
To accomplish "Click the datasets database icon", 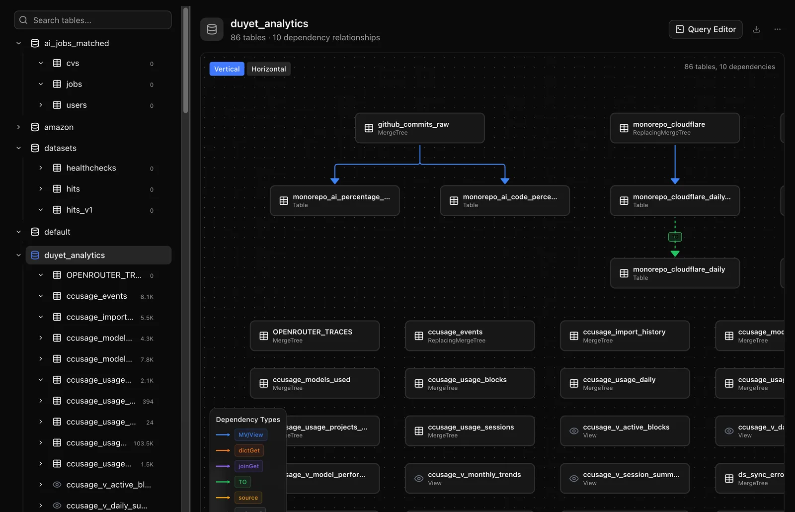I will 35,148.
